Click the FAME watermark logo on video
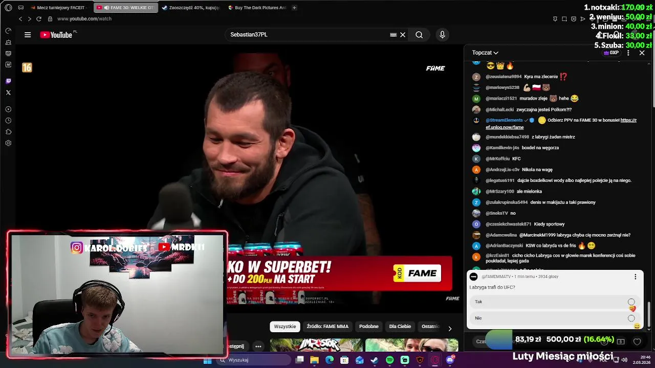The image size is (655, 368). 435,68
